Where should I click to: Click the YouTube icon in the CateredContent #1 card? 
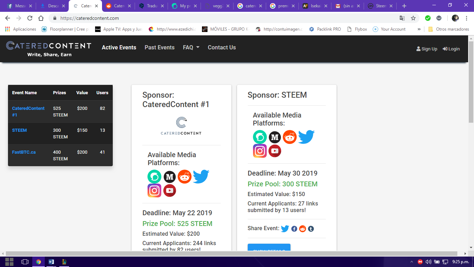click(170, 191)
